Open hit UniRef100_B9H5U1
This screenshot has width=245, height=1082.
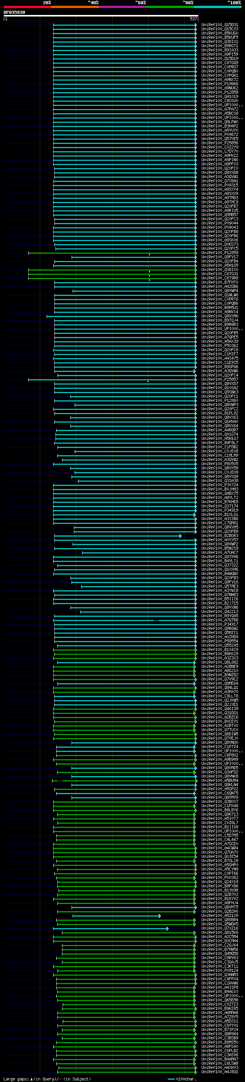(219, 307)
